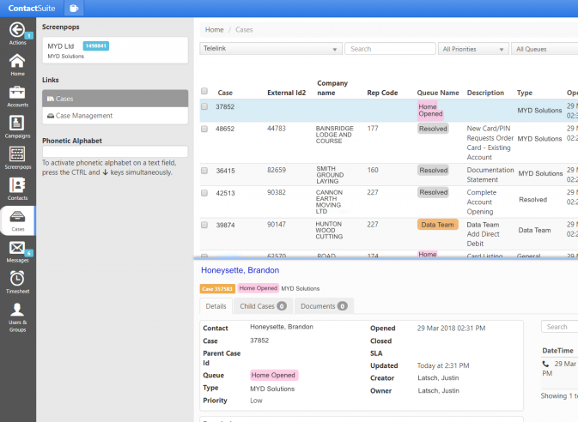
Task: Click Home breadcrumb link
Action: pyautogui.click(x=215, y=30)
